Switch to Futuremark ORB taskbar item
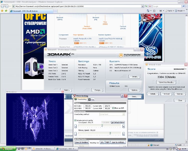 click(66, 149)
